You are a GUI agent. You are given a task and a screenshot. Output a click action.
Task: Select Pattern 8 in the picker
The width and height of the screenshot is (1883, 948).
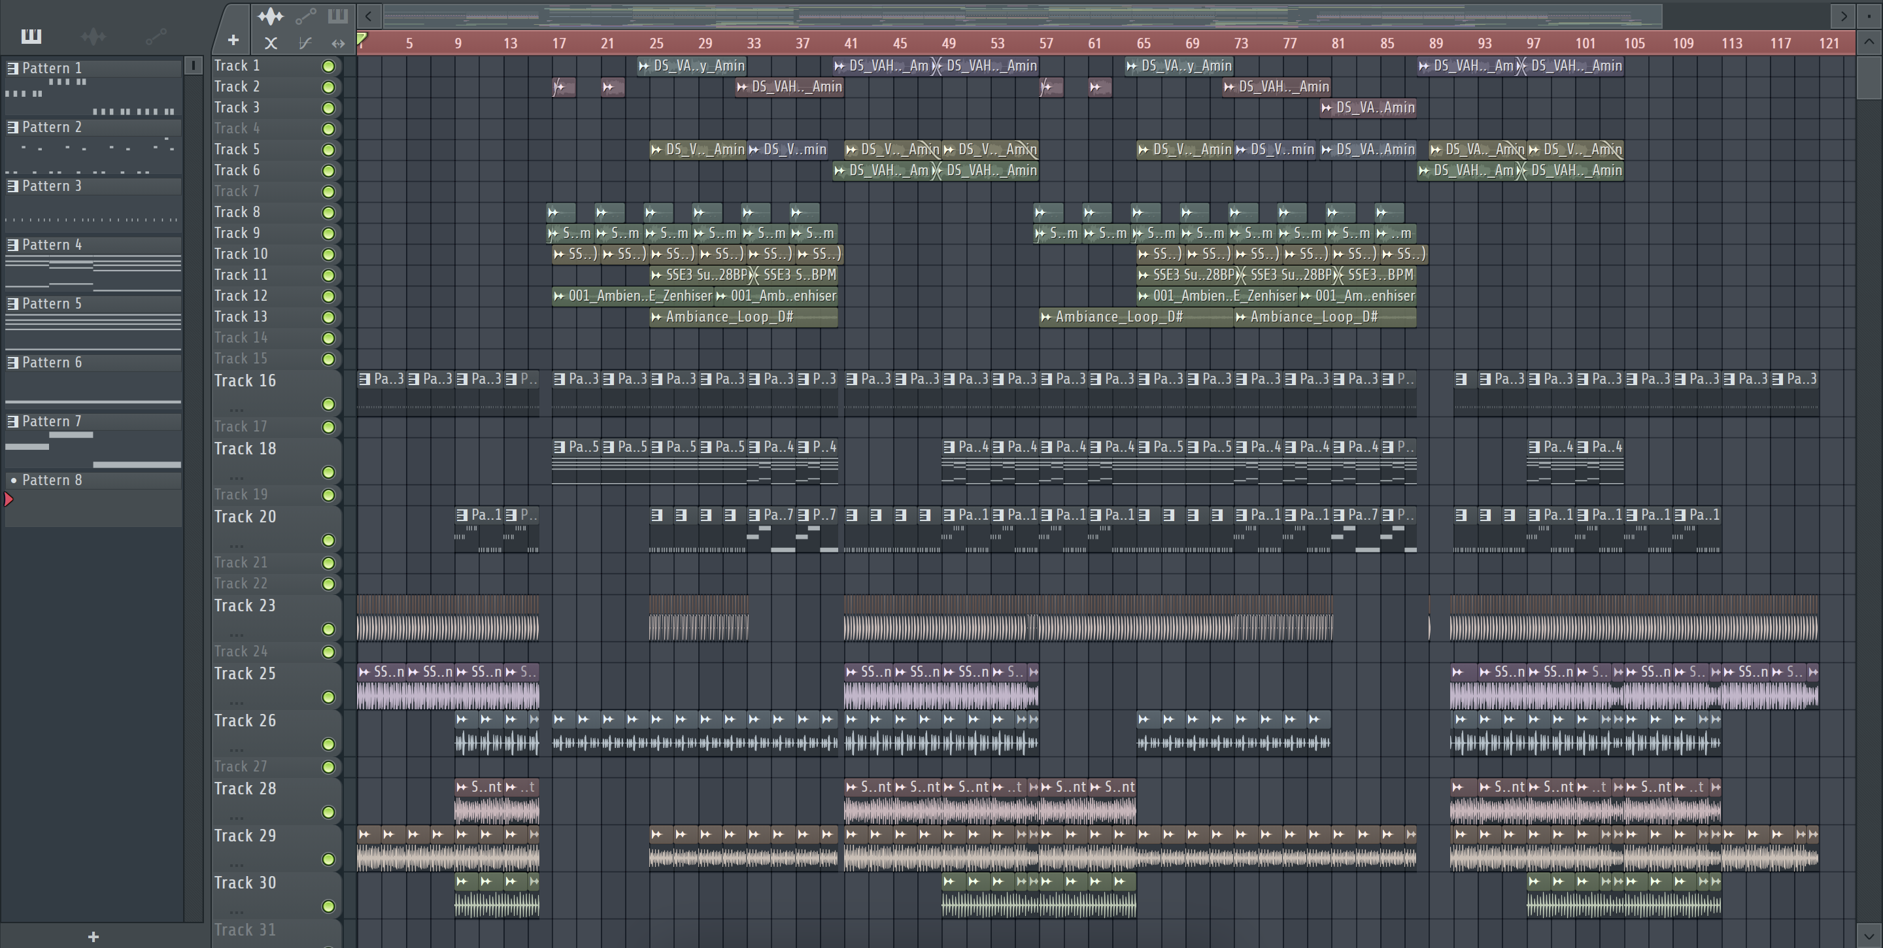tap(93, 481)
